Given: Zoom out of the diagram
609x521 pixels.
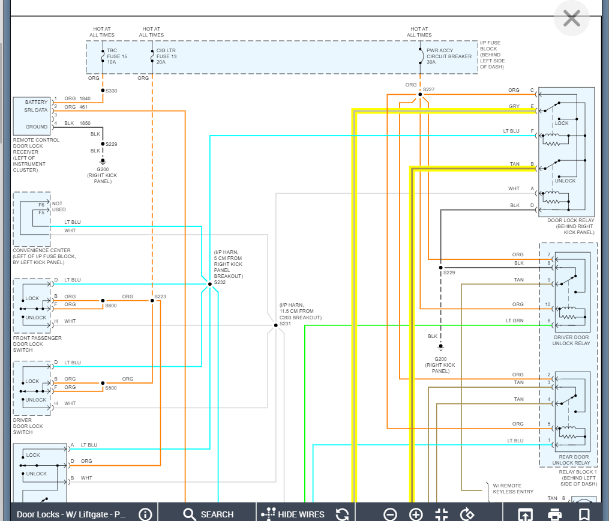Looking at the screenshot, I should pyautogui.click(x=390, y=514).
